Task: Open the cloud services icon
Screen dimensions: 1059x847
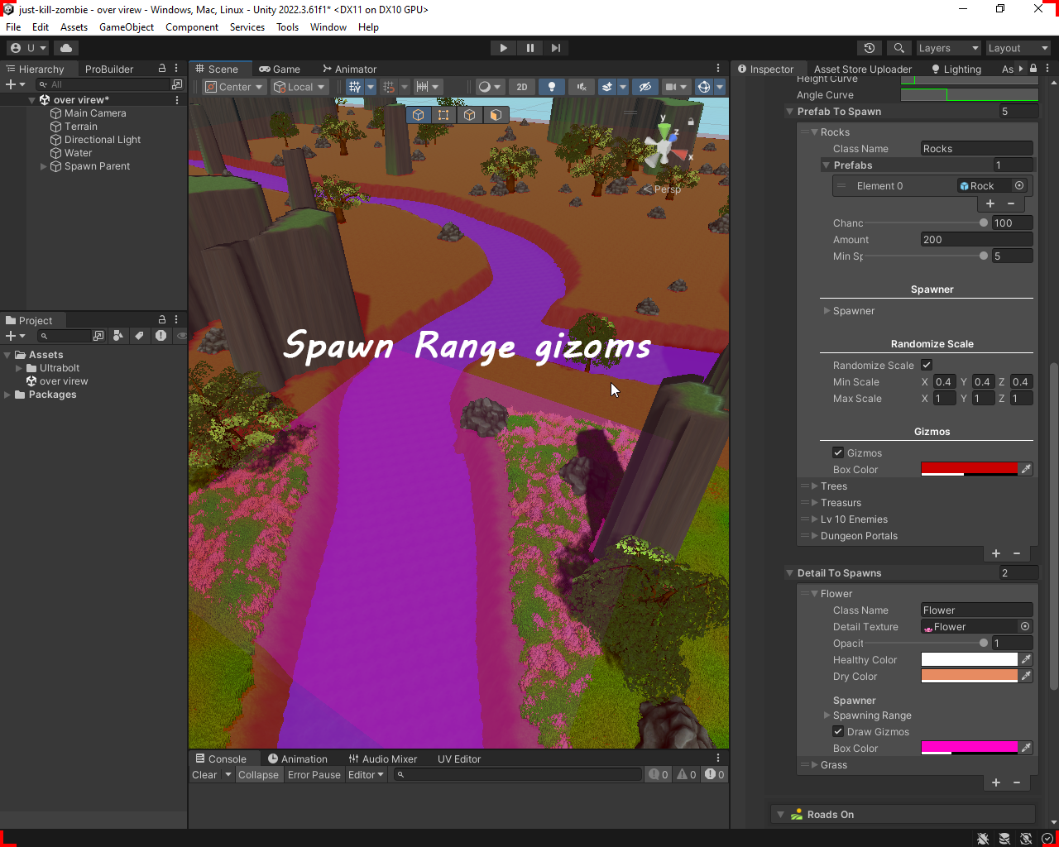Action: coord(66,48)
